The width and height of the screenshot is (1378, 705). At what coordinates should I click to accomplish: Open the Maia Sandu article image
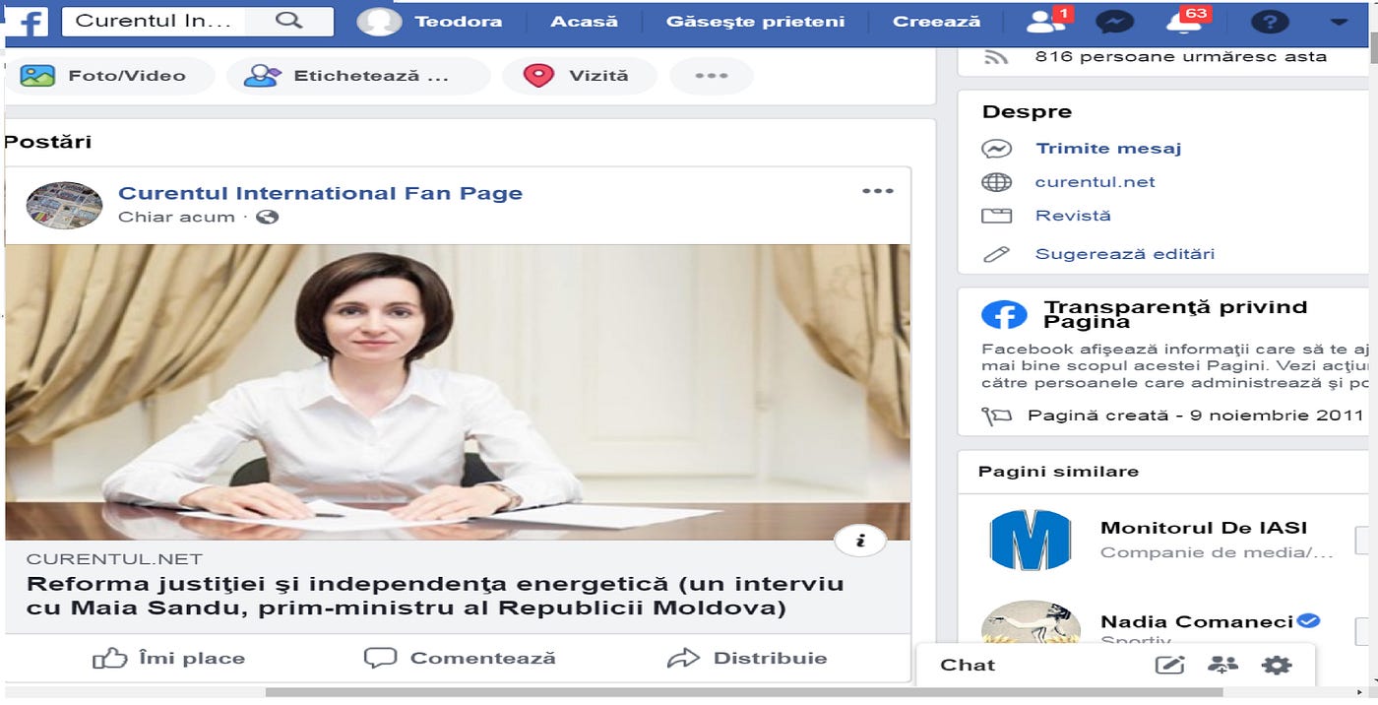point(458,392)
